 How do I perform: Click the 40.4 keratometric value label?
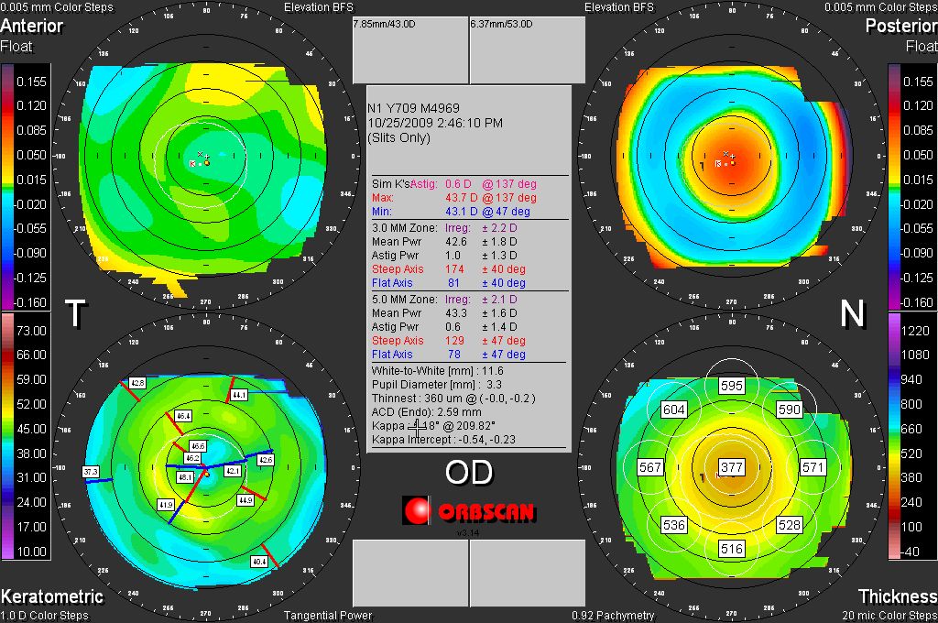coord(259,561)
